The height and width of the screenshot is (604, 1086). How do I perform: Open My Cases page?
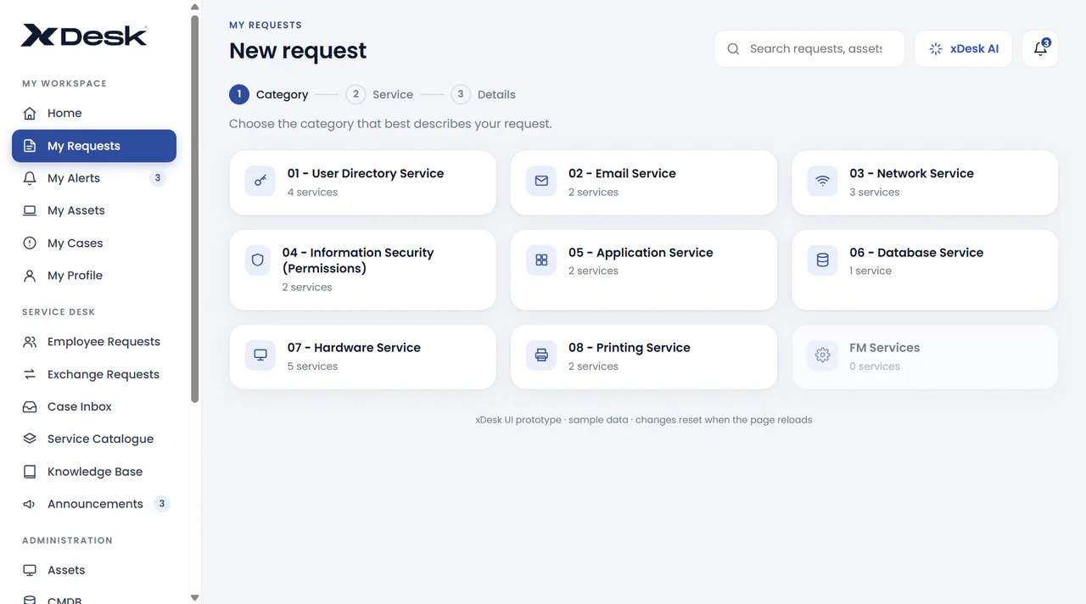94,243
